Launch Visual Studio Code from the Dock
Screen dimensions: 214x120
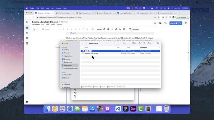tap(118, 109)
